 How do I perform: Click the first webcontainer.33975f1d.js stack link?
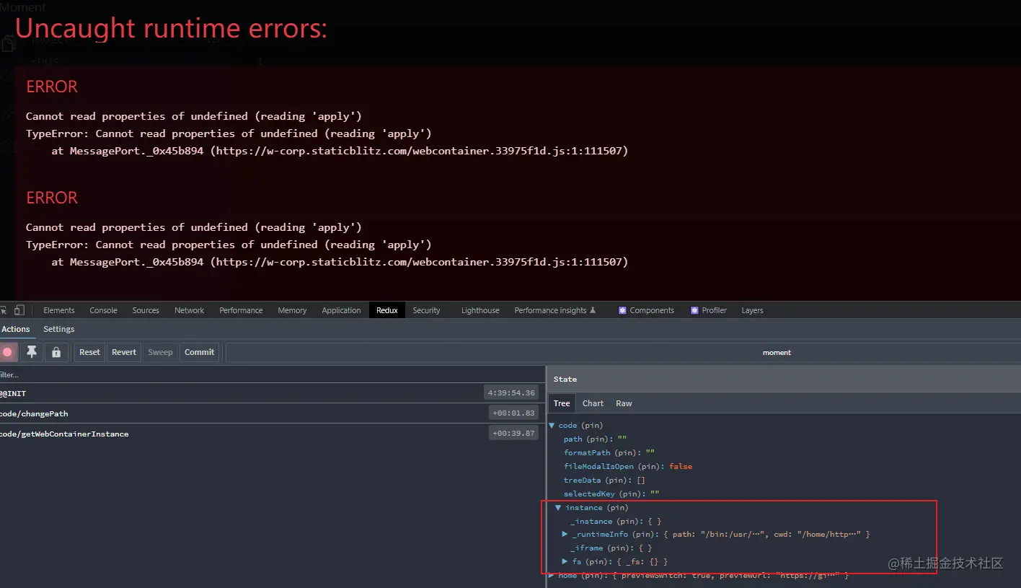pyautogui.click(x=420, y=151)
